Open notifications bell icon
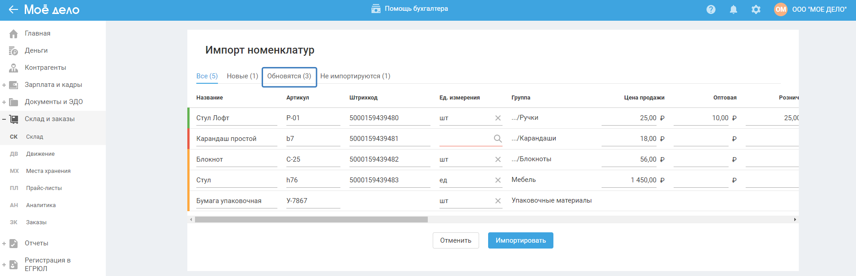Image resolution: width=856 pixels, height=276 pixels. pyautogui.click(x=733, y=9)
